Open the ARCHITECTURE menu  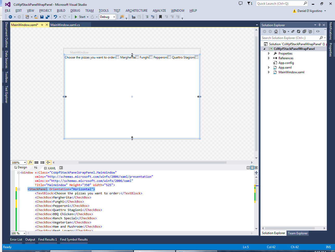(x=136, y=11)
